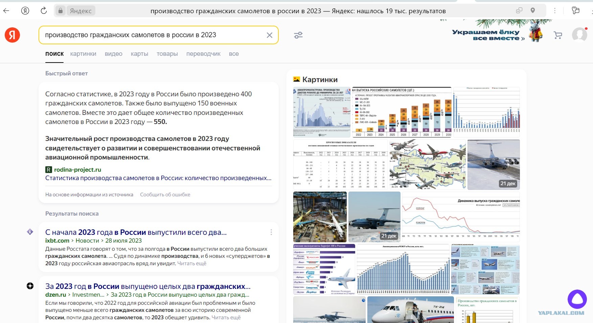Click Читать ещё in ixbt.com snippet
This screenshot has height=323, width=593.
(192, 264)
